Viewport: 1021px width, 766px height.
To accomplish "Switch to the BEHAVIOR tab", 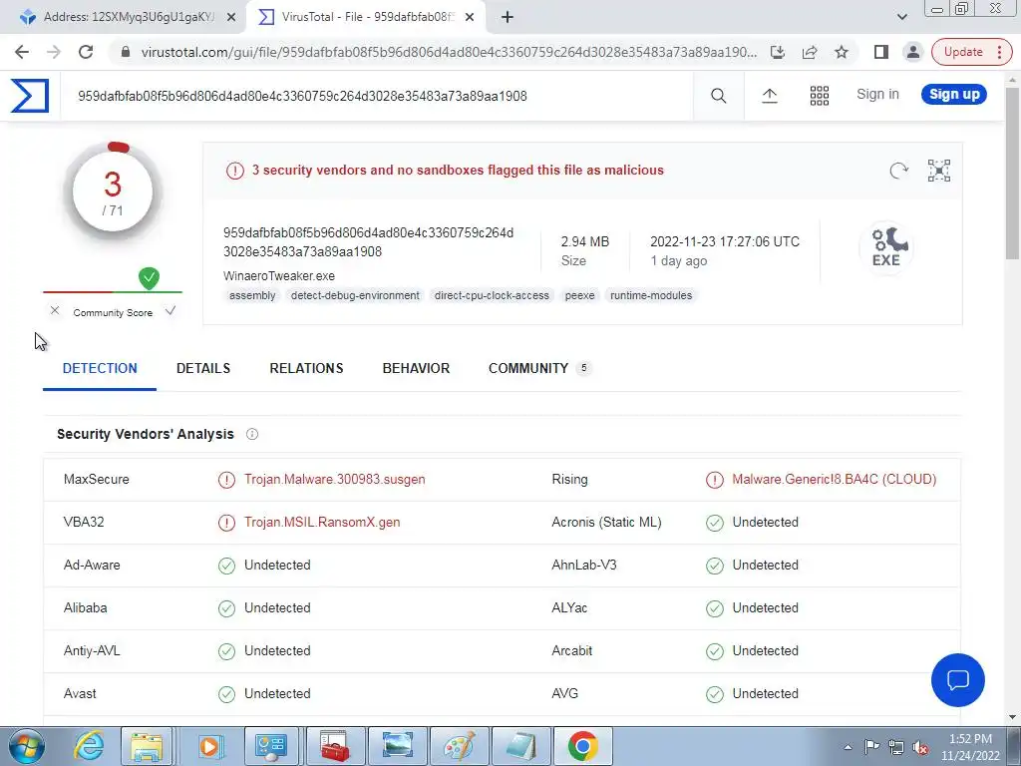I will tap(416, 369).
